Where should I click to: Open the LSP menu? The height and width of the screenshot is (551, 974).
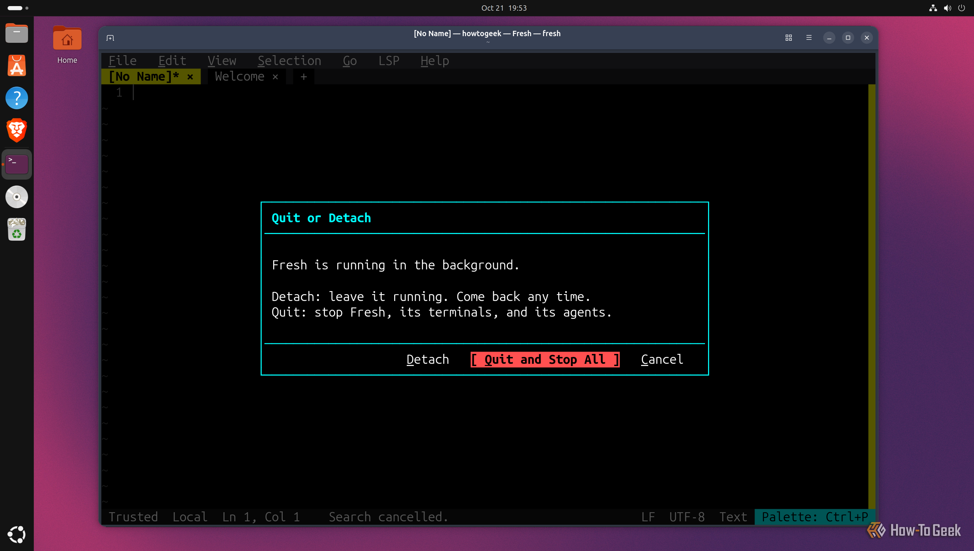point(389,61)
